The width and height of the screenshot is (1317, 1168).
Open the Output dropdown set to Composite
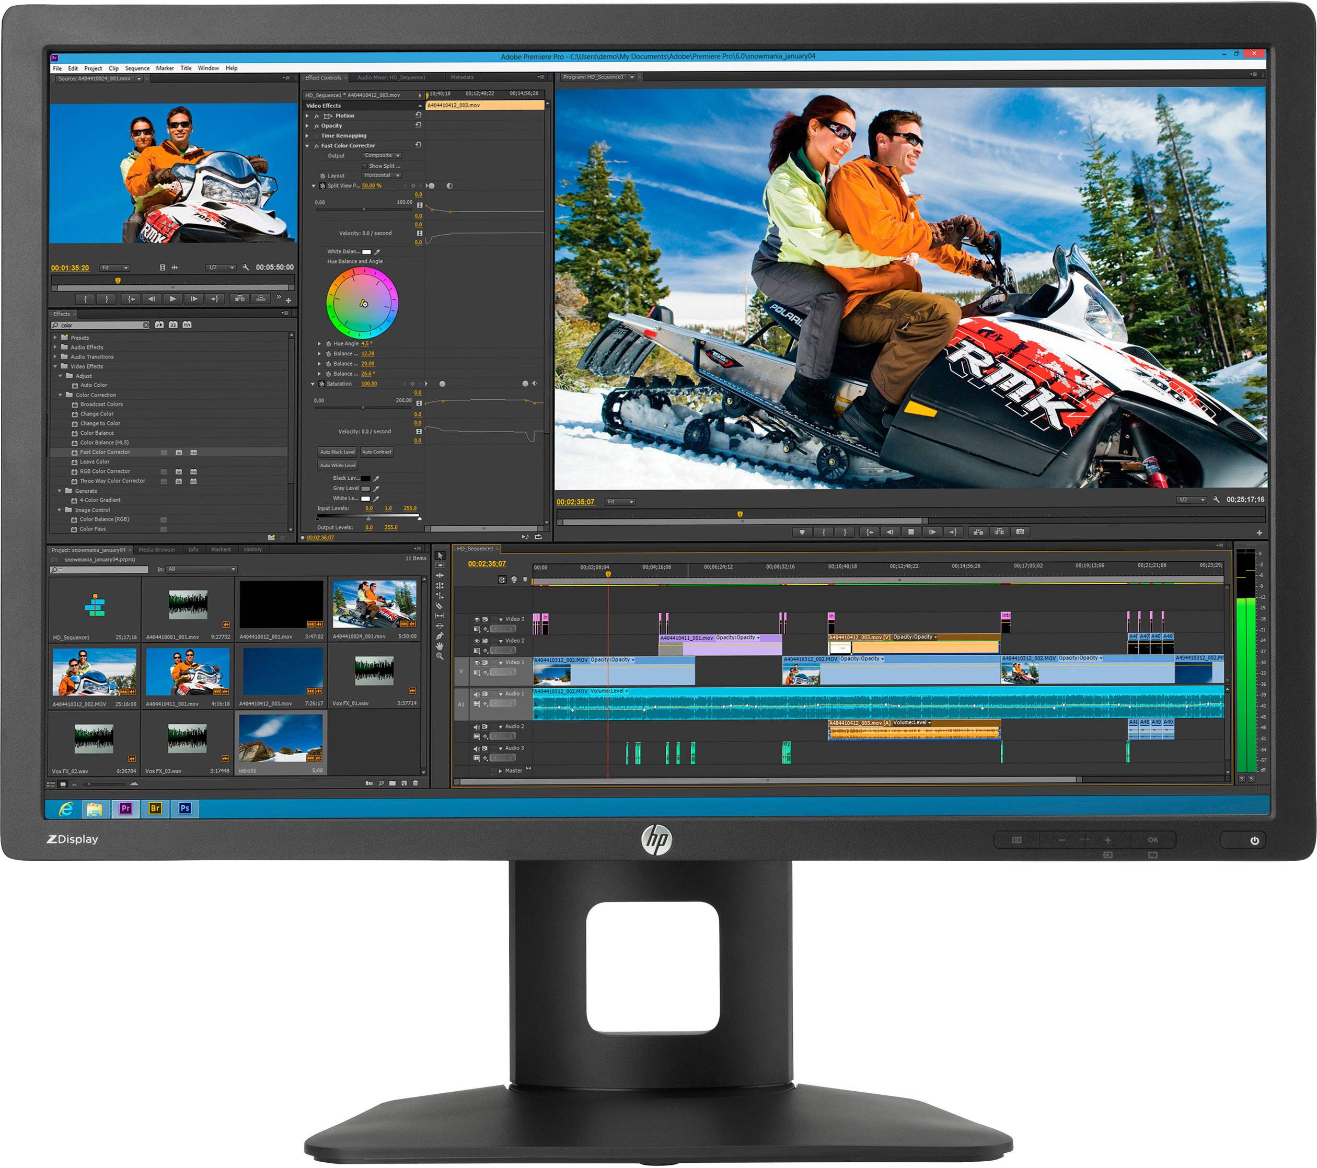coord(381,156)
